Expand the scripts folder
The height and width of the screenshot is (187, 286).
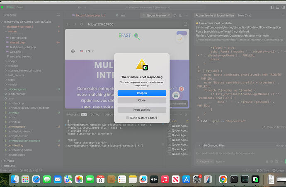[12, 61]
